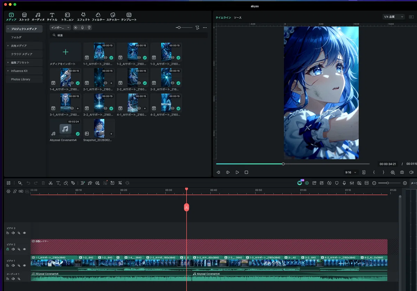Open the more options ellipsis in media panel
The image size is (417, 291).
205,27
